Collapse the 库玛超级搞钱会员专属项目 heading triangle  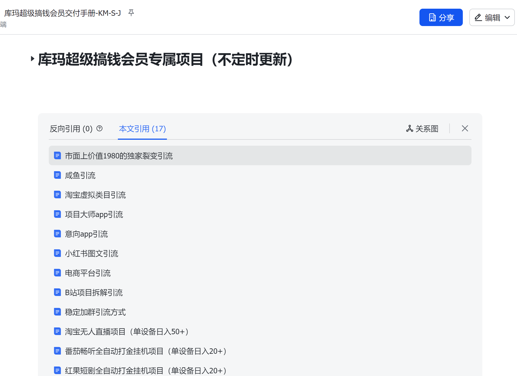pyautogui.click(x=33, y=59)
